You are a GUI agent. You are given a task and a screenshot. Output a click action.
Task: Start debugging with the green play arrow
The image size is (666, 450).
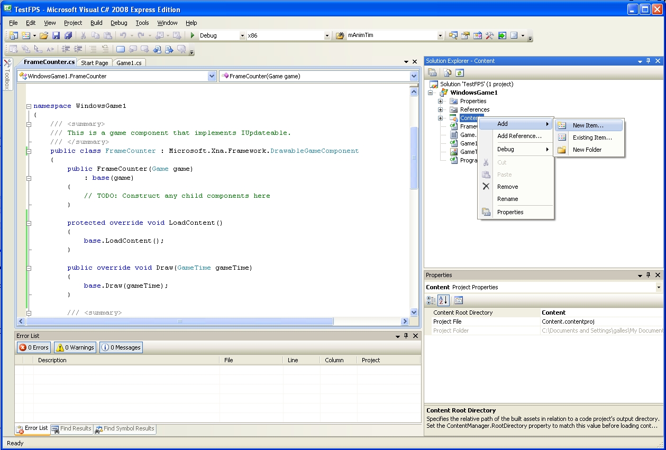[193, 35]
